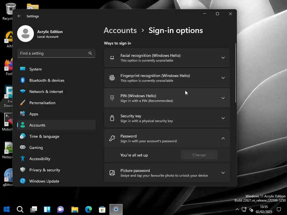Expand Fingerprint recognition chevron
Screen dimensions: 287x215
coord(223,78)
